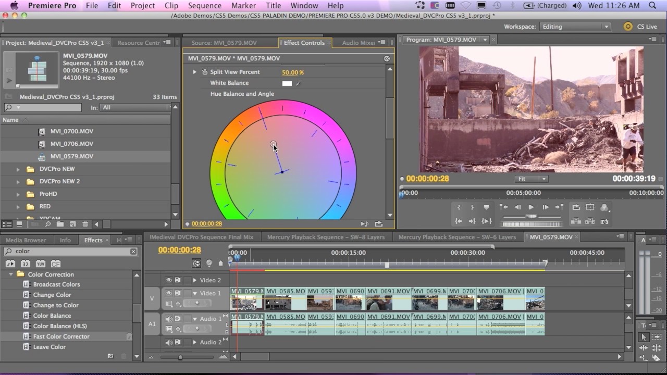Click the CS Live button
This screenshot has width=667, height=375.
[x=641, y=27]
